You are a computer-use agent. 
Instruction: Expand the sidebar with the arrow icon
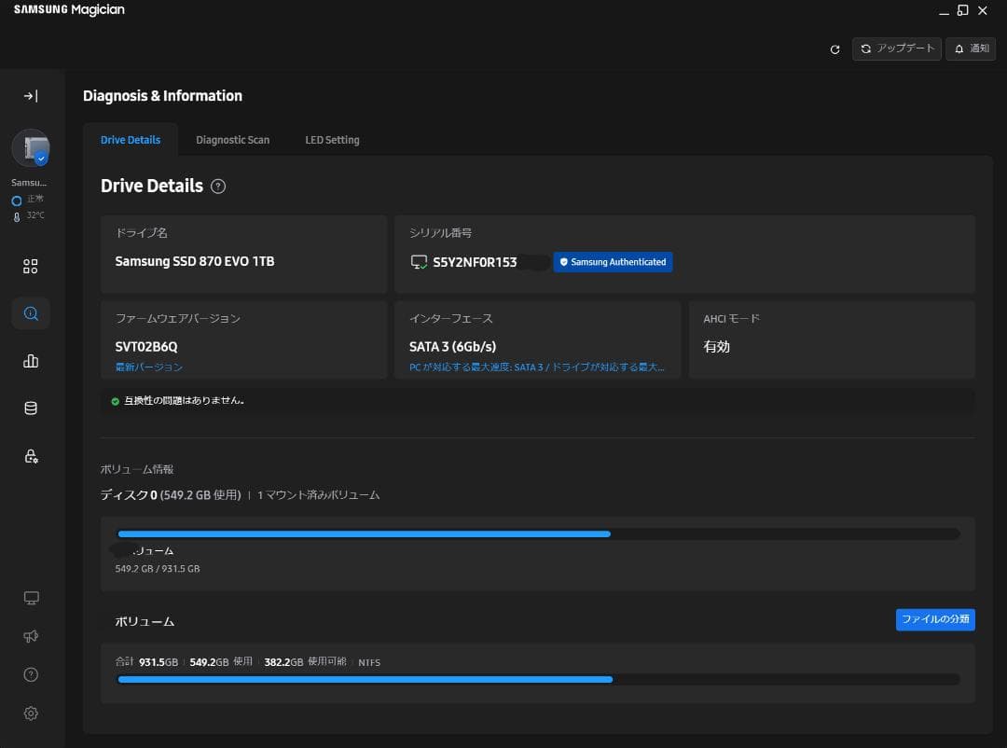click(30, 96)
